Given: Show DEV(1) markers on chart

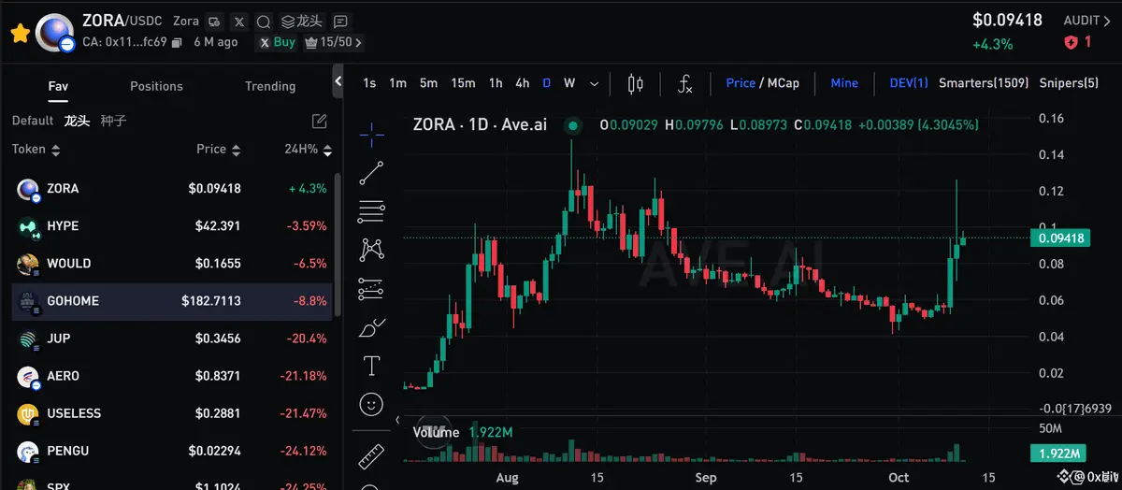Looking at the screenshot, I should [x=909, y=83].
